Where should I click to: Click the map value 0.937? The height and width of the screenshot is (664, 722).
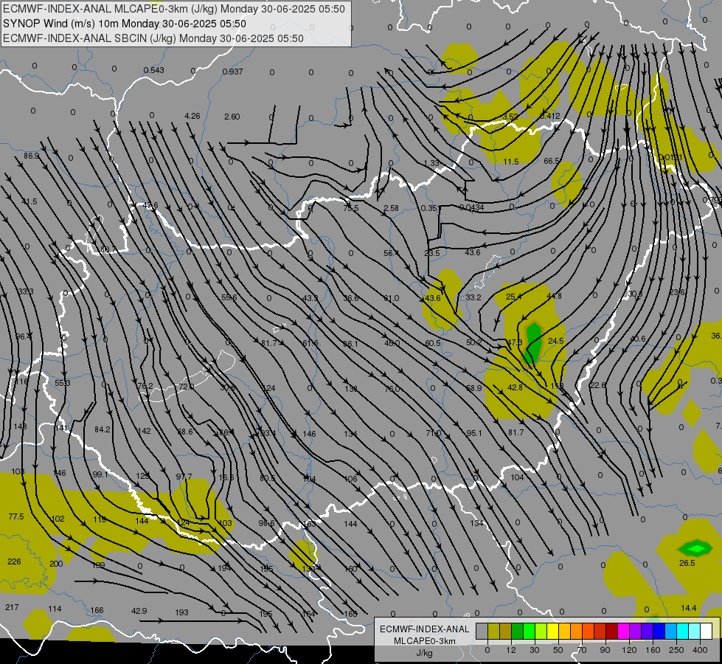232,72
